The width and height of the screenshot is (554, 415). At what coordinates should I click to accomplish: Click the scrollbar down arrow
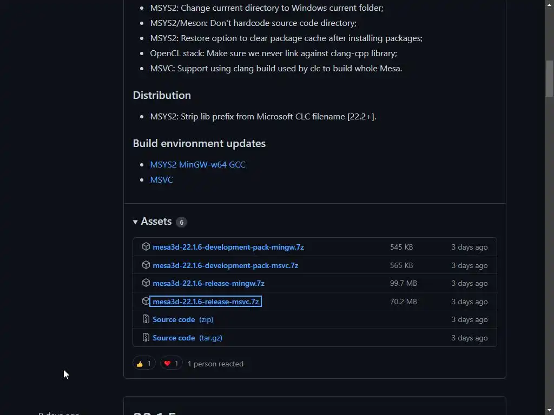tap(550, 410)
